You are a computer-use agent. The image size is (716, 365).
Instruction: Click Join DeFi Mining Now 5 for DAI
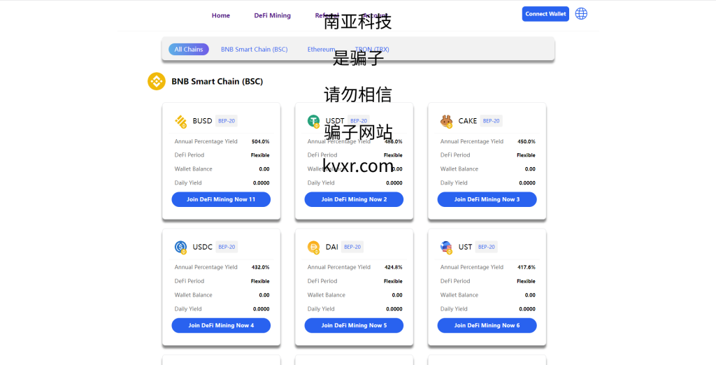[354, 326]
